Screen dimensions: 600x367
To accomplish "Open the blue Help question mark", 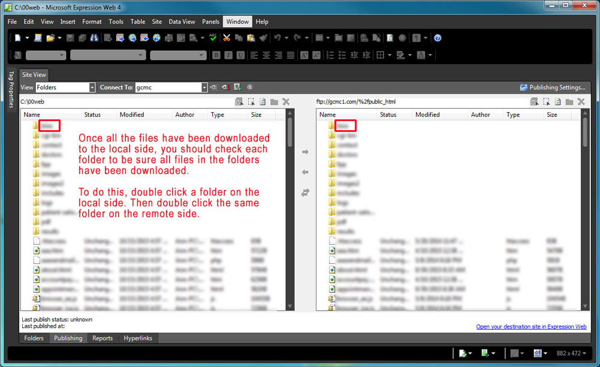I will (438, 38).
